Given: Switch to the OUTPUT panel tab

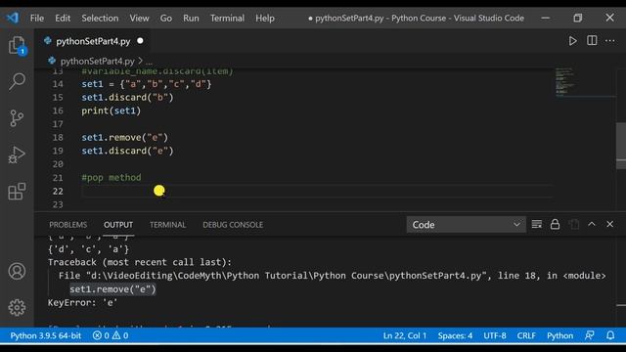Looking at the screenshot, I should point(118,225).
